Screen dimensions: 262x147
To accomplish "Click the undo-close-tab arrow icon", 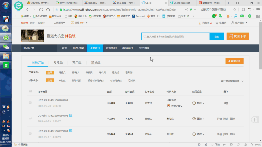I will click(x=250, y=9).
